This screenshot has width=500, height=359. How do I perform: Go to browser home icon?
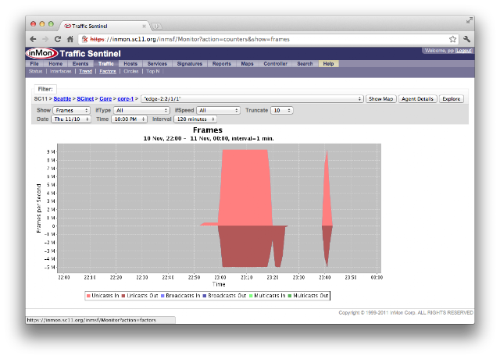[x=70, y=39]
